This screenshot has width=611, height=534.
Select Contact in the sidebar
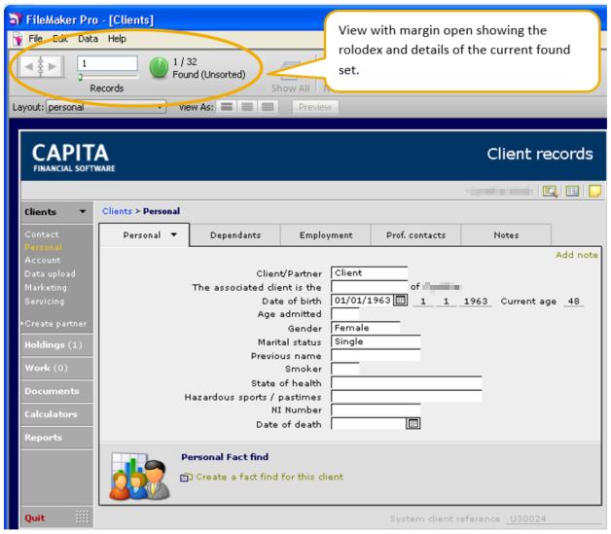[x=42, y=234]
